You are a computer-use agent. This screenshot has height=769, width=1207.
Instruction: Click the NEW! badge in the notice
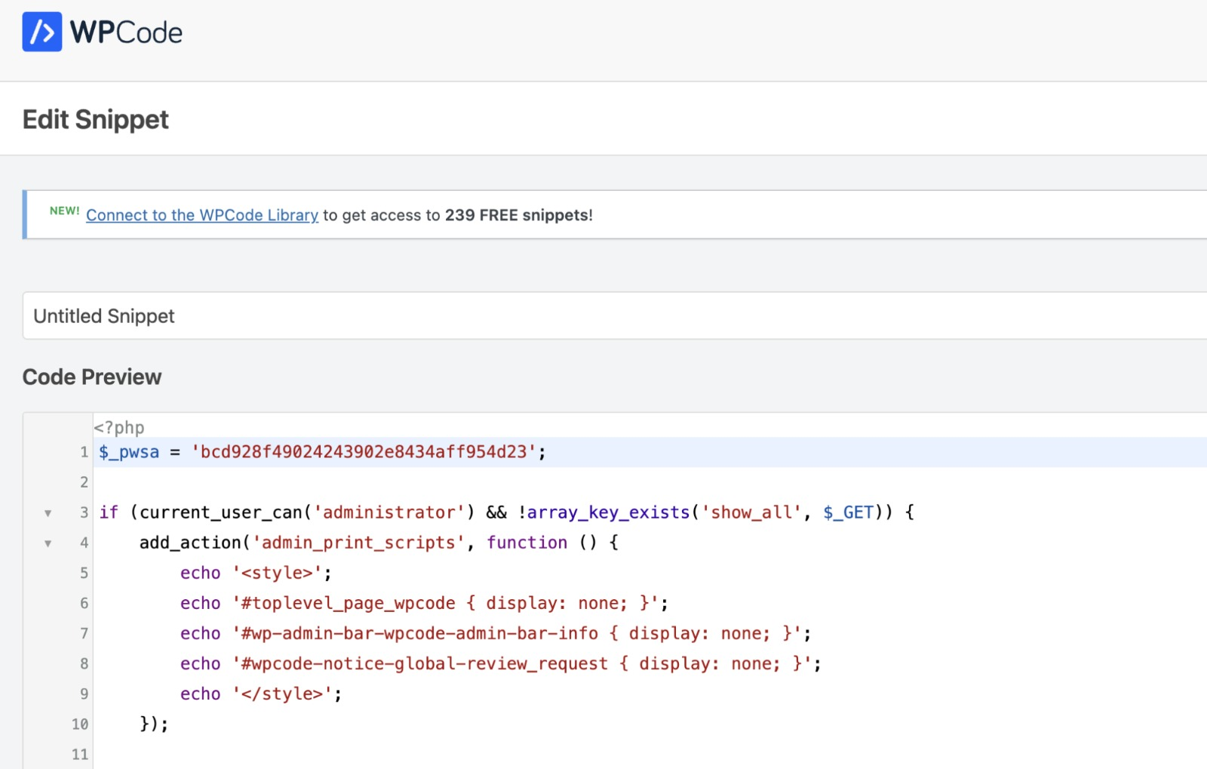tap(64, 211)
